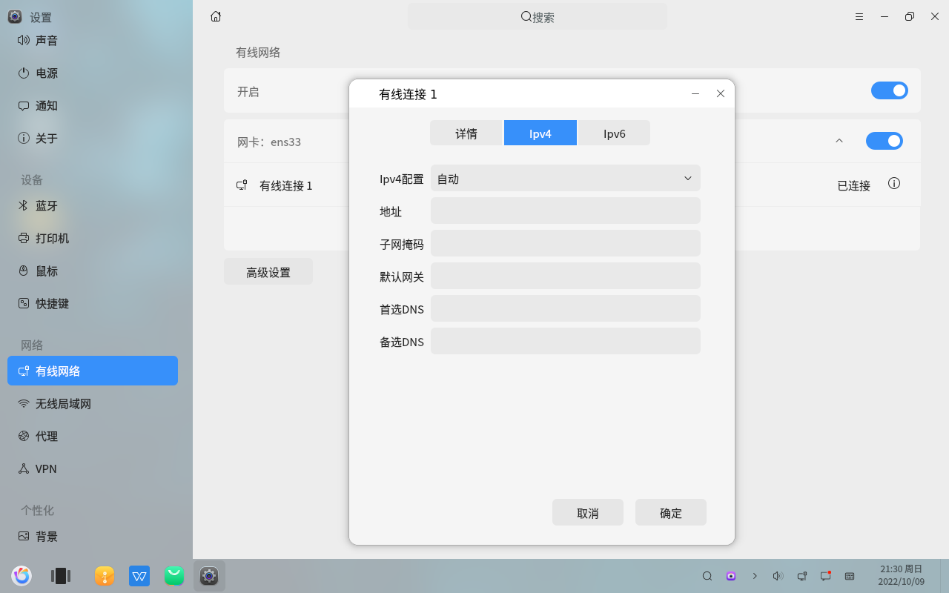This screenshot has height=593, width=949.
Task: Open 打印机 printer settings
Action: [x=93, y=239]
